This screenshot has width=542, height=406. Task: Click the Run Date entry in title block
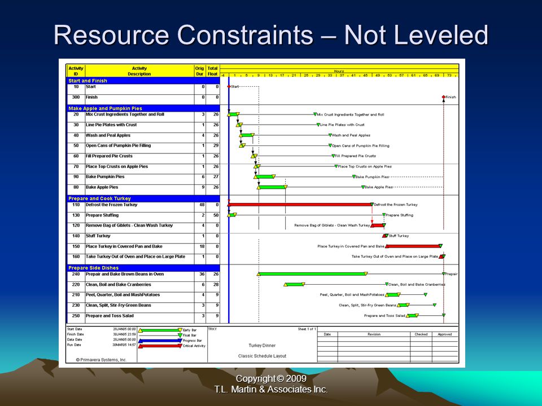point(102,345)
